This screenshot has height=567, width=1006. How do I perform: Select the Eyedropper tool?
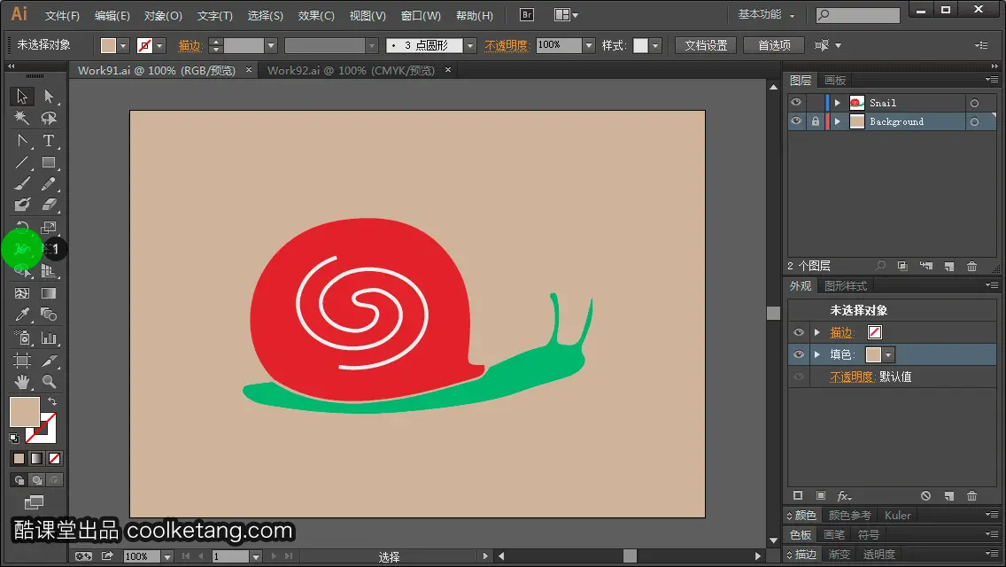pyautogui.click(x=22, y=315)
